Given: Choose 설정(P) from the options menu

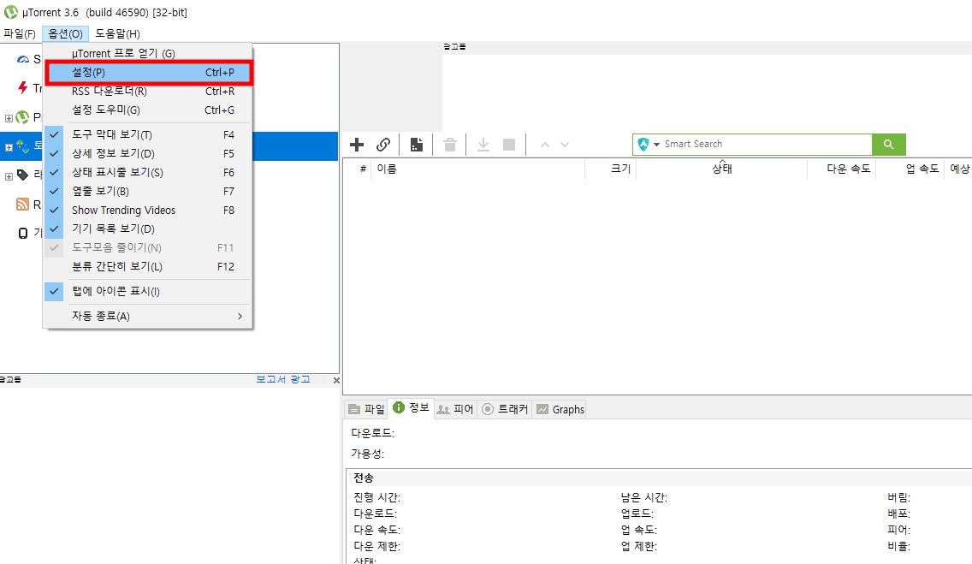Looking at the screenshot, I should [x=150, y=73].
